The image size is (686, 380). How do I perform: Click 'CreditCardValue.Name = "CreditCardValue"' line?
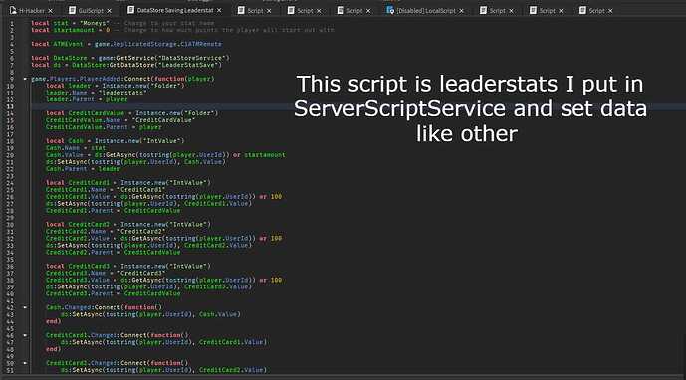pyautogui.click(x=120, y=120)
